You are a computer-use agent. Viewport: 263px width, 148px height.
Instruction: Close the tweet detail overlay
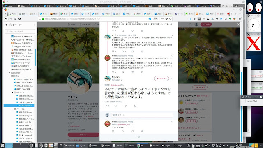click(238, 25)
